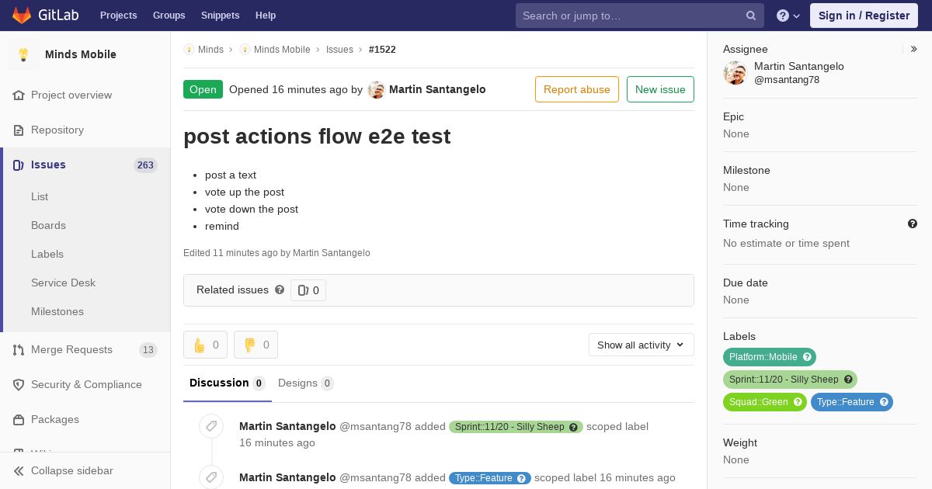Click the Security & Compliance shield icon
Viewport: 932px width, 489px height.
pyautogui.click(x=19, y=385)
